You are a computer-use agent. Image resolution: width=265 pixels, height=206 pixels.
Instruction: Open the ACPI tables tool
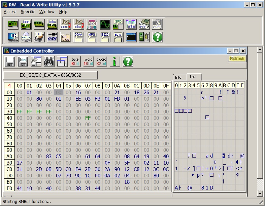pyautogui.click(x=157, y=24)
